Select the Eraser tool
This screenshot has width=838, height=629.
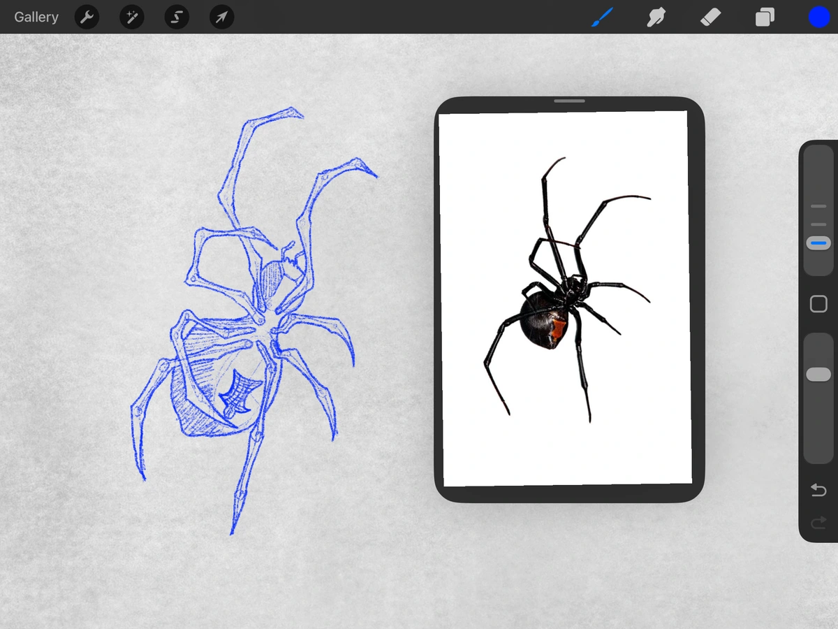(x=710, y=17)
